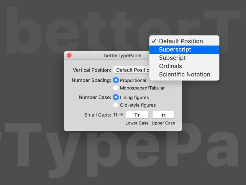Click the Upper Case caption
The image size is (246, 185).
tap(163, 123)
